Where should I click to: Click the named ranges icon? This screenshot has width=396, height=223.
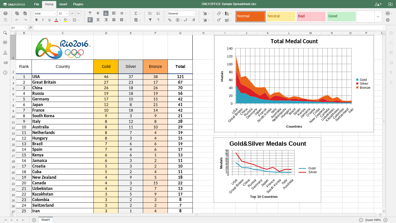tap(136, 20)
